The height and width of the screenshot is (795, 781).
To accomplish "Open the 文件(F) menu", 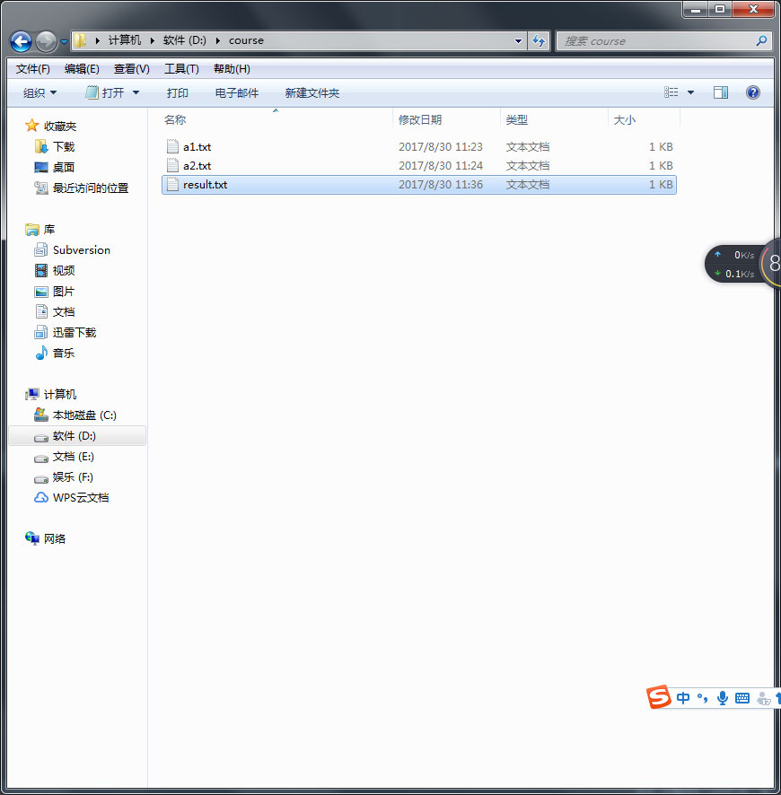I will [x=32, y=68].
